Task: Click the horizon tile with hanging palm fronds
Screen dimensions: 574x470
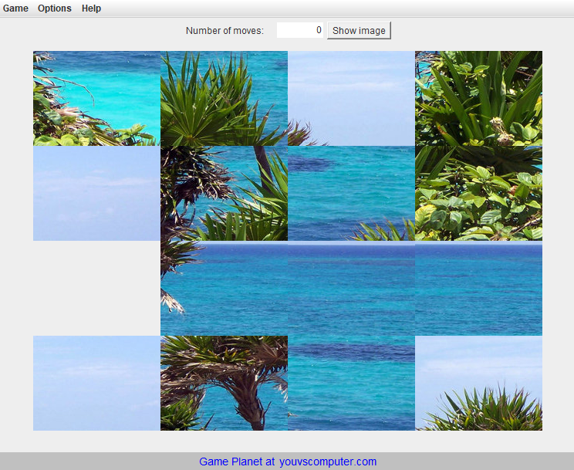Action: [x=224, y=288]
